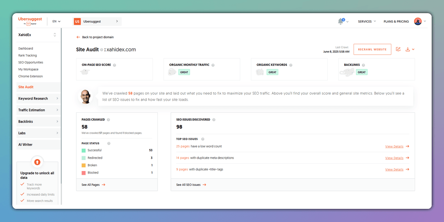This screenshot has width=444, height=222.
Task: View Details for duplicate meta descriptions
Action: point(397,158)
